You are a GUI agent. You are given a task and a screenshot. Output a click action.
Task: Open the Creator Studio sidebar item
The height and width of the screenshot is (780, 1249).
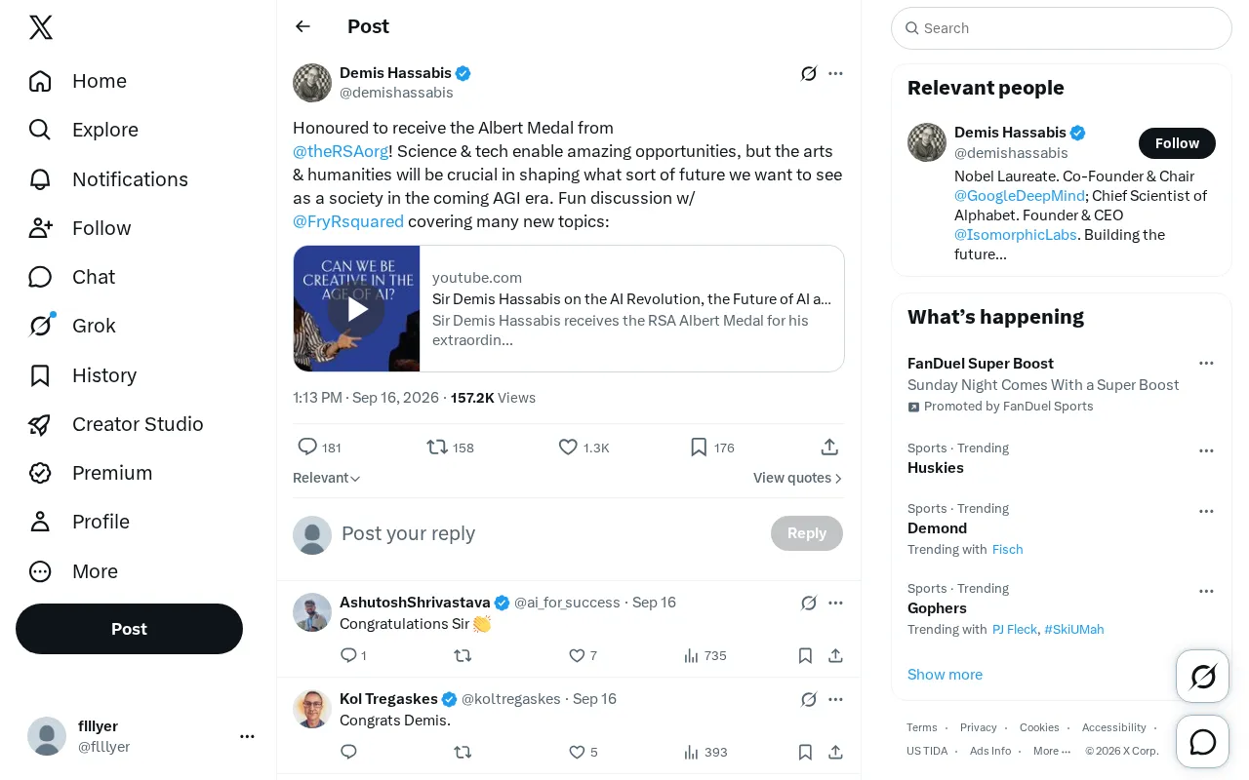116,424
